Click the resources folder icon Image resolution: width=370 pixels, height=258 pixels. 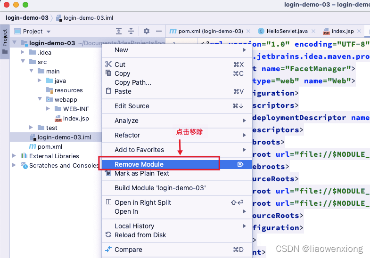click(x=49, y=90)
